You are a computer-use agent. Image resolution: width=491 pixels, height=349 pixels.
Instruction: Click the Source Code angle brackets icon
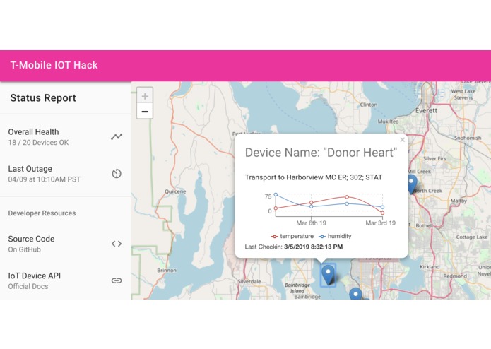[117, 244]
